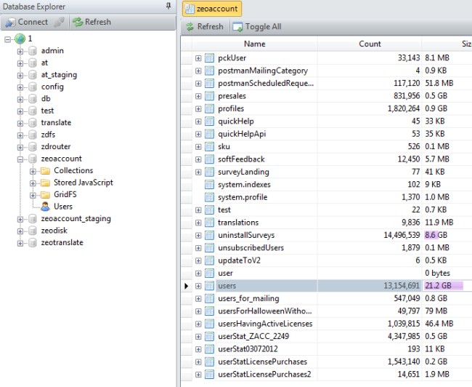The height and width of the screenshot is (387, 472).
Task: Refresh the zeoaccount collection list
Action: (x=204, y=26)
